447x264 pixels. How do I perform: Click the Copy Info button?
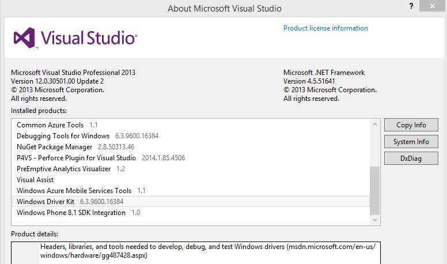click(x=411, y=125)
